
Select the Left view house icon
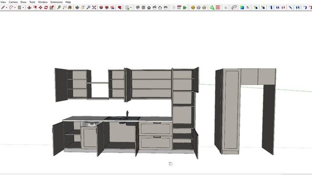pyautogui.click(x=166, y=8)
